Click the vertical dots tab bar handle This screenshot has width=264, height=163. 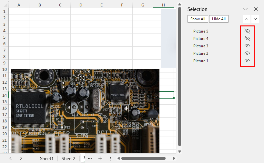[x=111, y=158]
